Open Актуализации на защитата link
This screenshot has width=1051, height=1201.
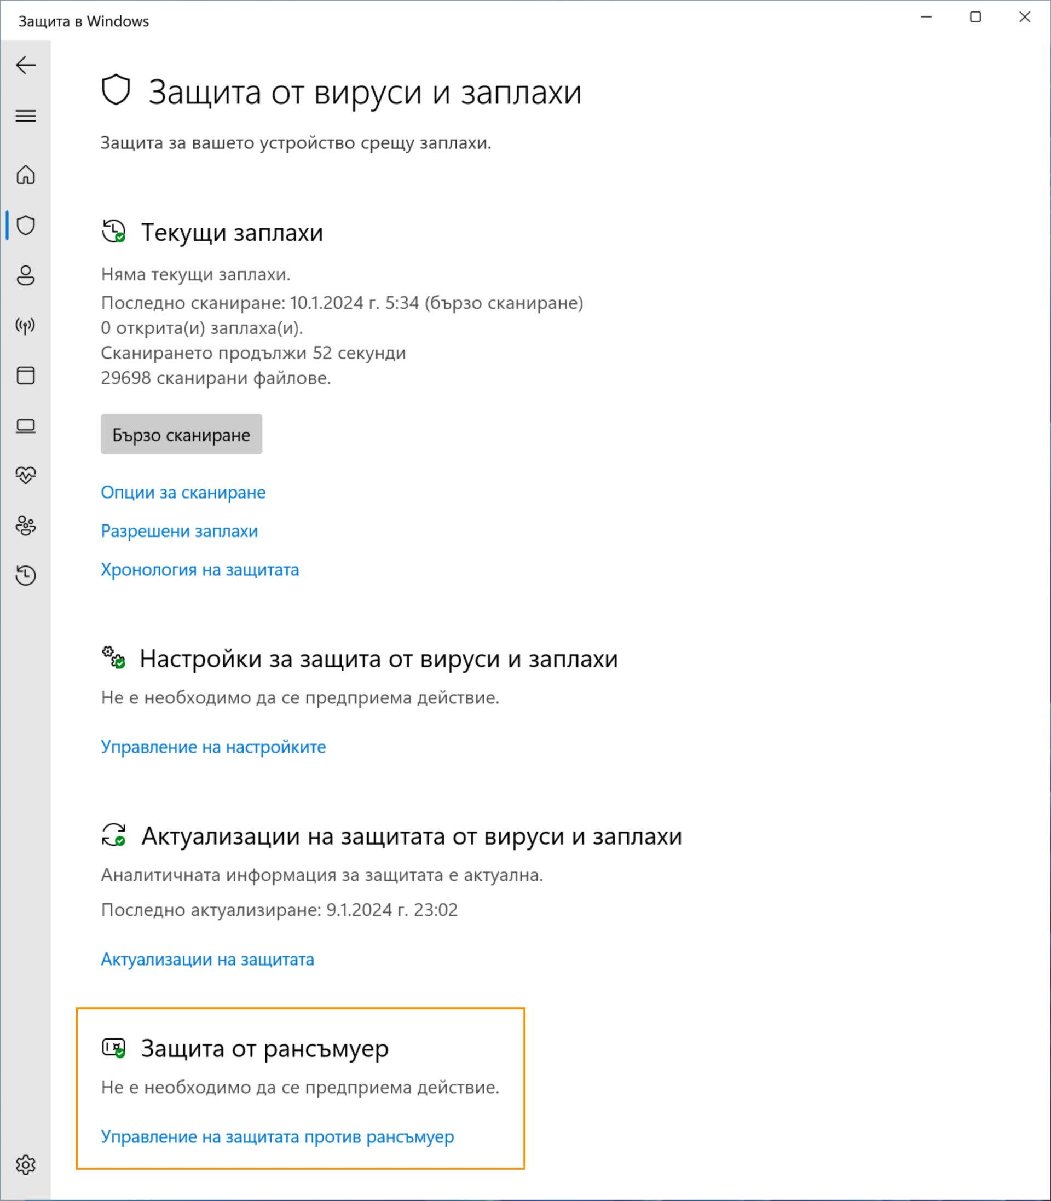pos(207,960)
